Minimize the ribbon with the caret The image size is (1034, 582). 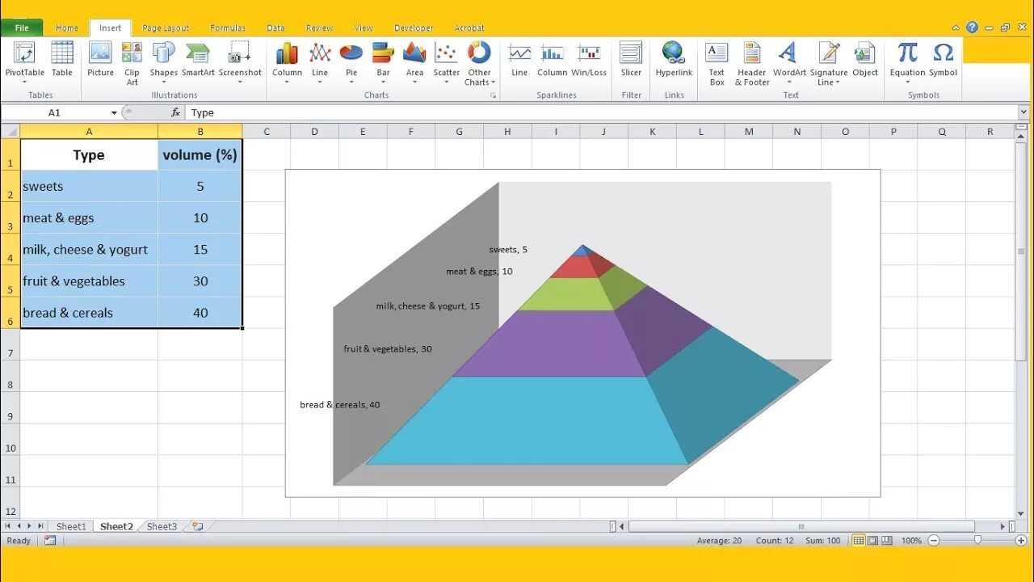pyautogui.click(x=956, y=27)
